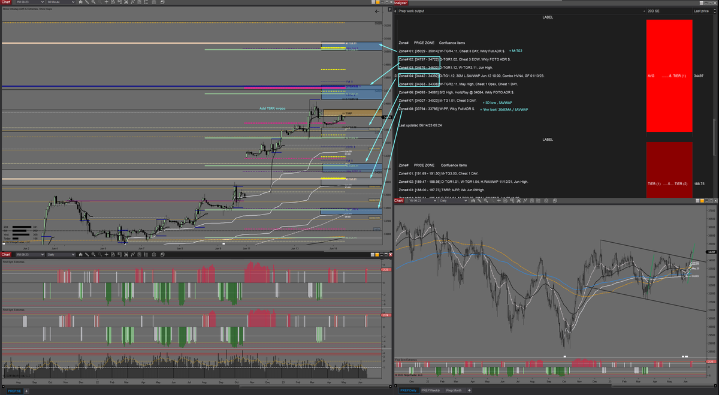The height and width of the screenshot is (395, 719).
Task: Select the red AVG TIER (1) cell
Action: 669,76
